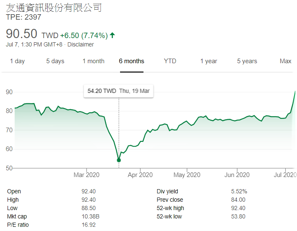Click the Jul 2020 axis label
Image resolution: width=297 pixels, height=231 pixels.
point(285,175)
